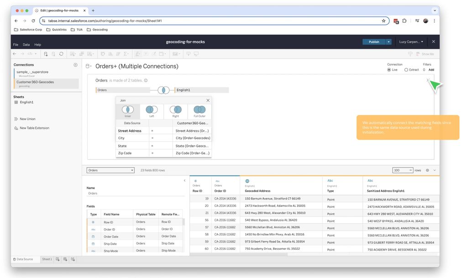Image resolution: width=467 pixels, height=278 pixels.
Task: Open the Orders table dropdown
Action: pos(110,170)
